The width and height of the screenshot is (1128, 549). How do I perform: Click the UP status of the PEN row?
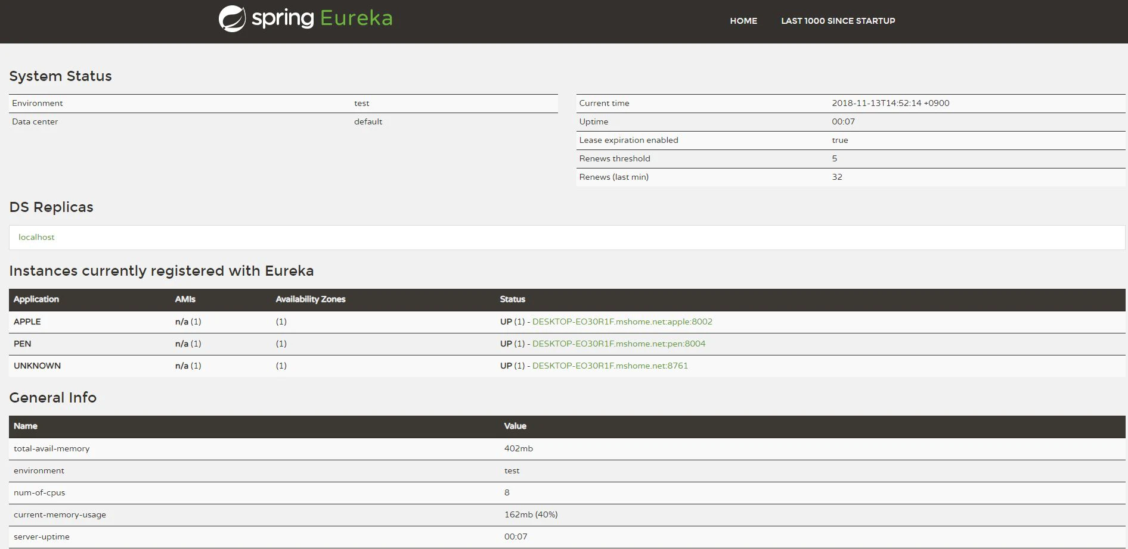coord(506,344)
